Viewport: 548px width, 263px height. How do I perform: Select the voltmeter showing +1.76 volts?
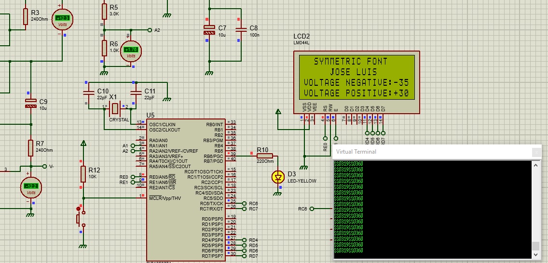131,51
